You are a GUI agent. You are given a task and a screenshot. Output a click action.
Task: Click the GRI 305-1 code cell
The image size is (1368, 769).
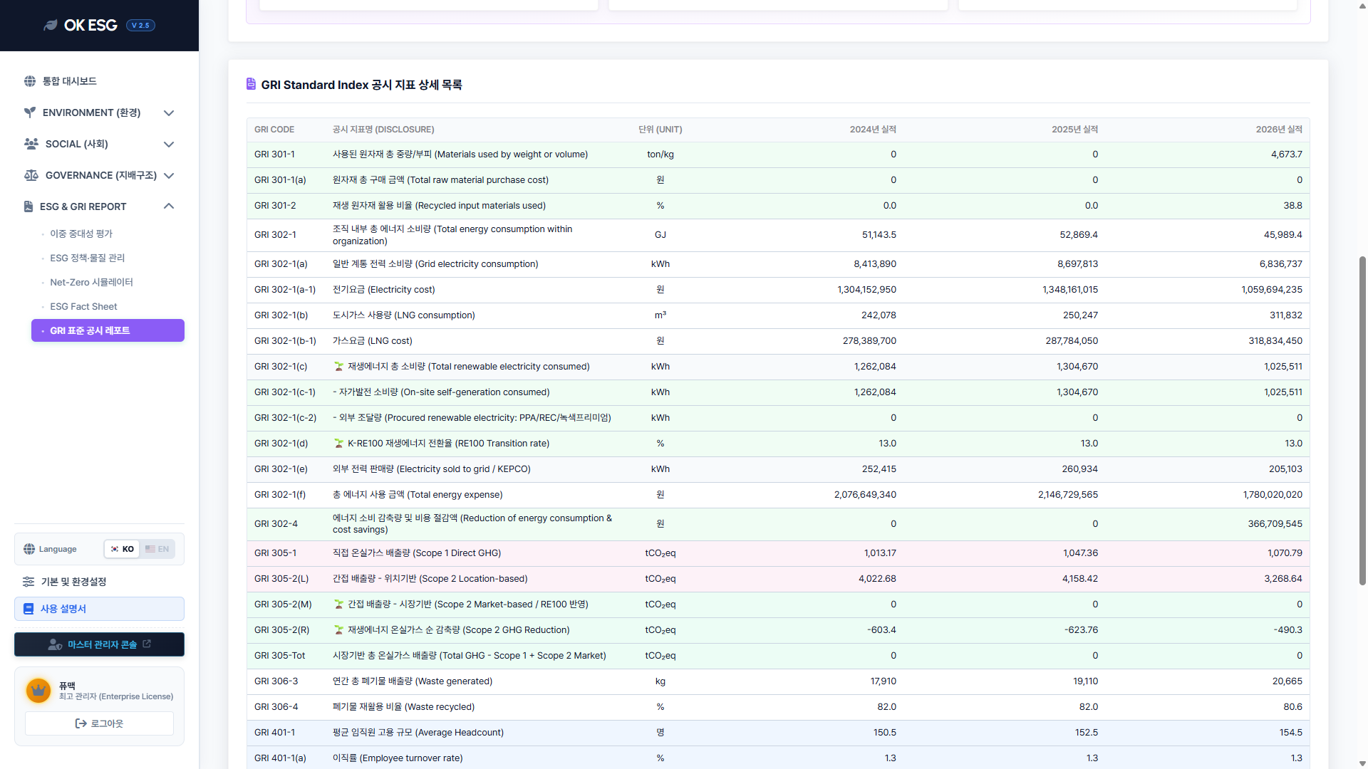pos(275,553)
